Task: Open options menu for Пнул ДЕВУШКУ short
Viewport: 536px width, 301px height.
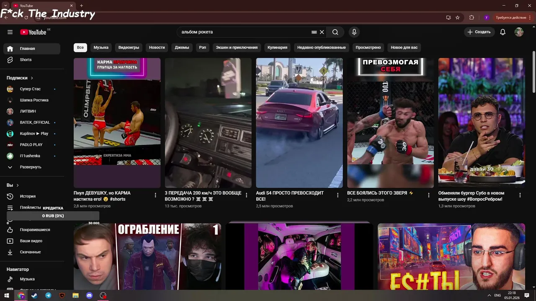Action: (155, 195)
